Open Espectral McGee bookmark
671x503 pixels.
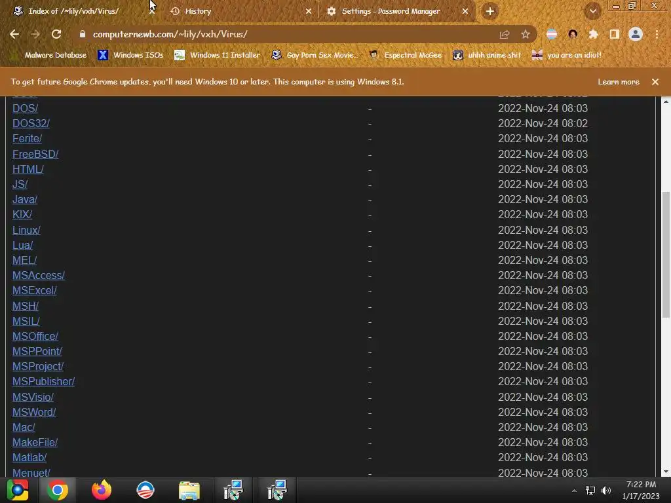click(406, 55)
